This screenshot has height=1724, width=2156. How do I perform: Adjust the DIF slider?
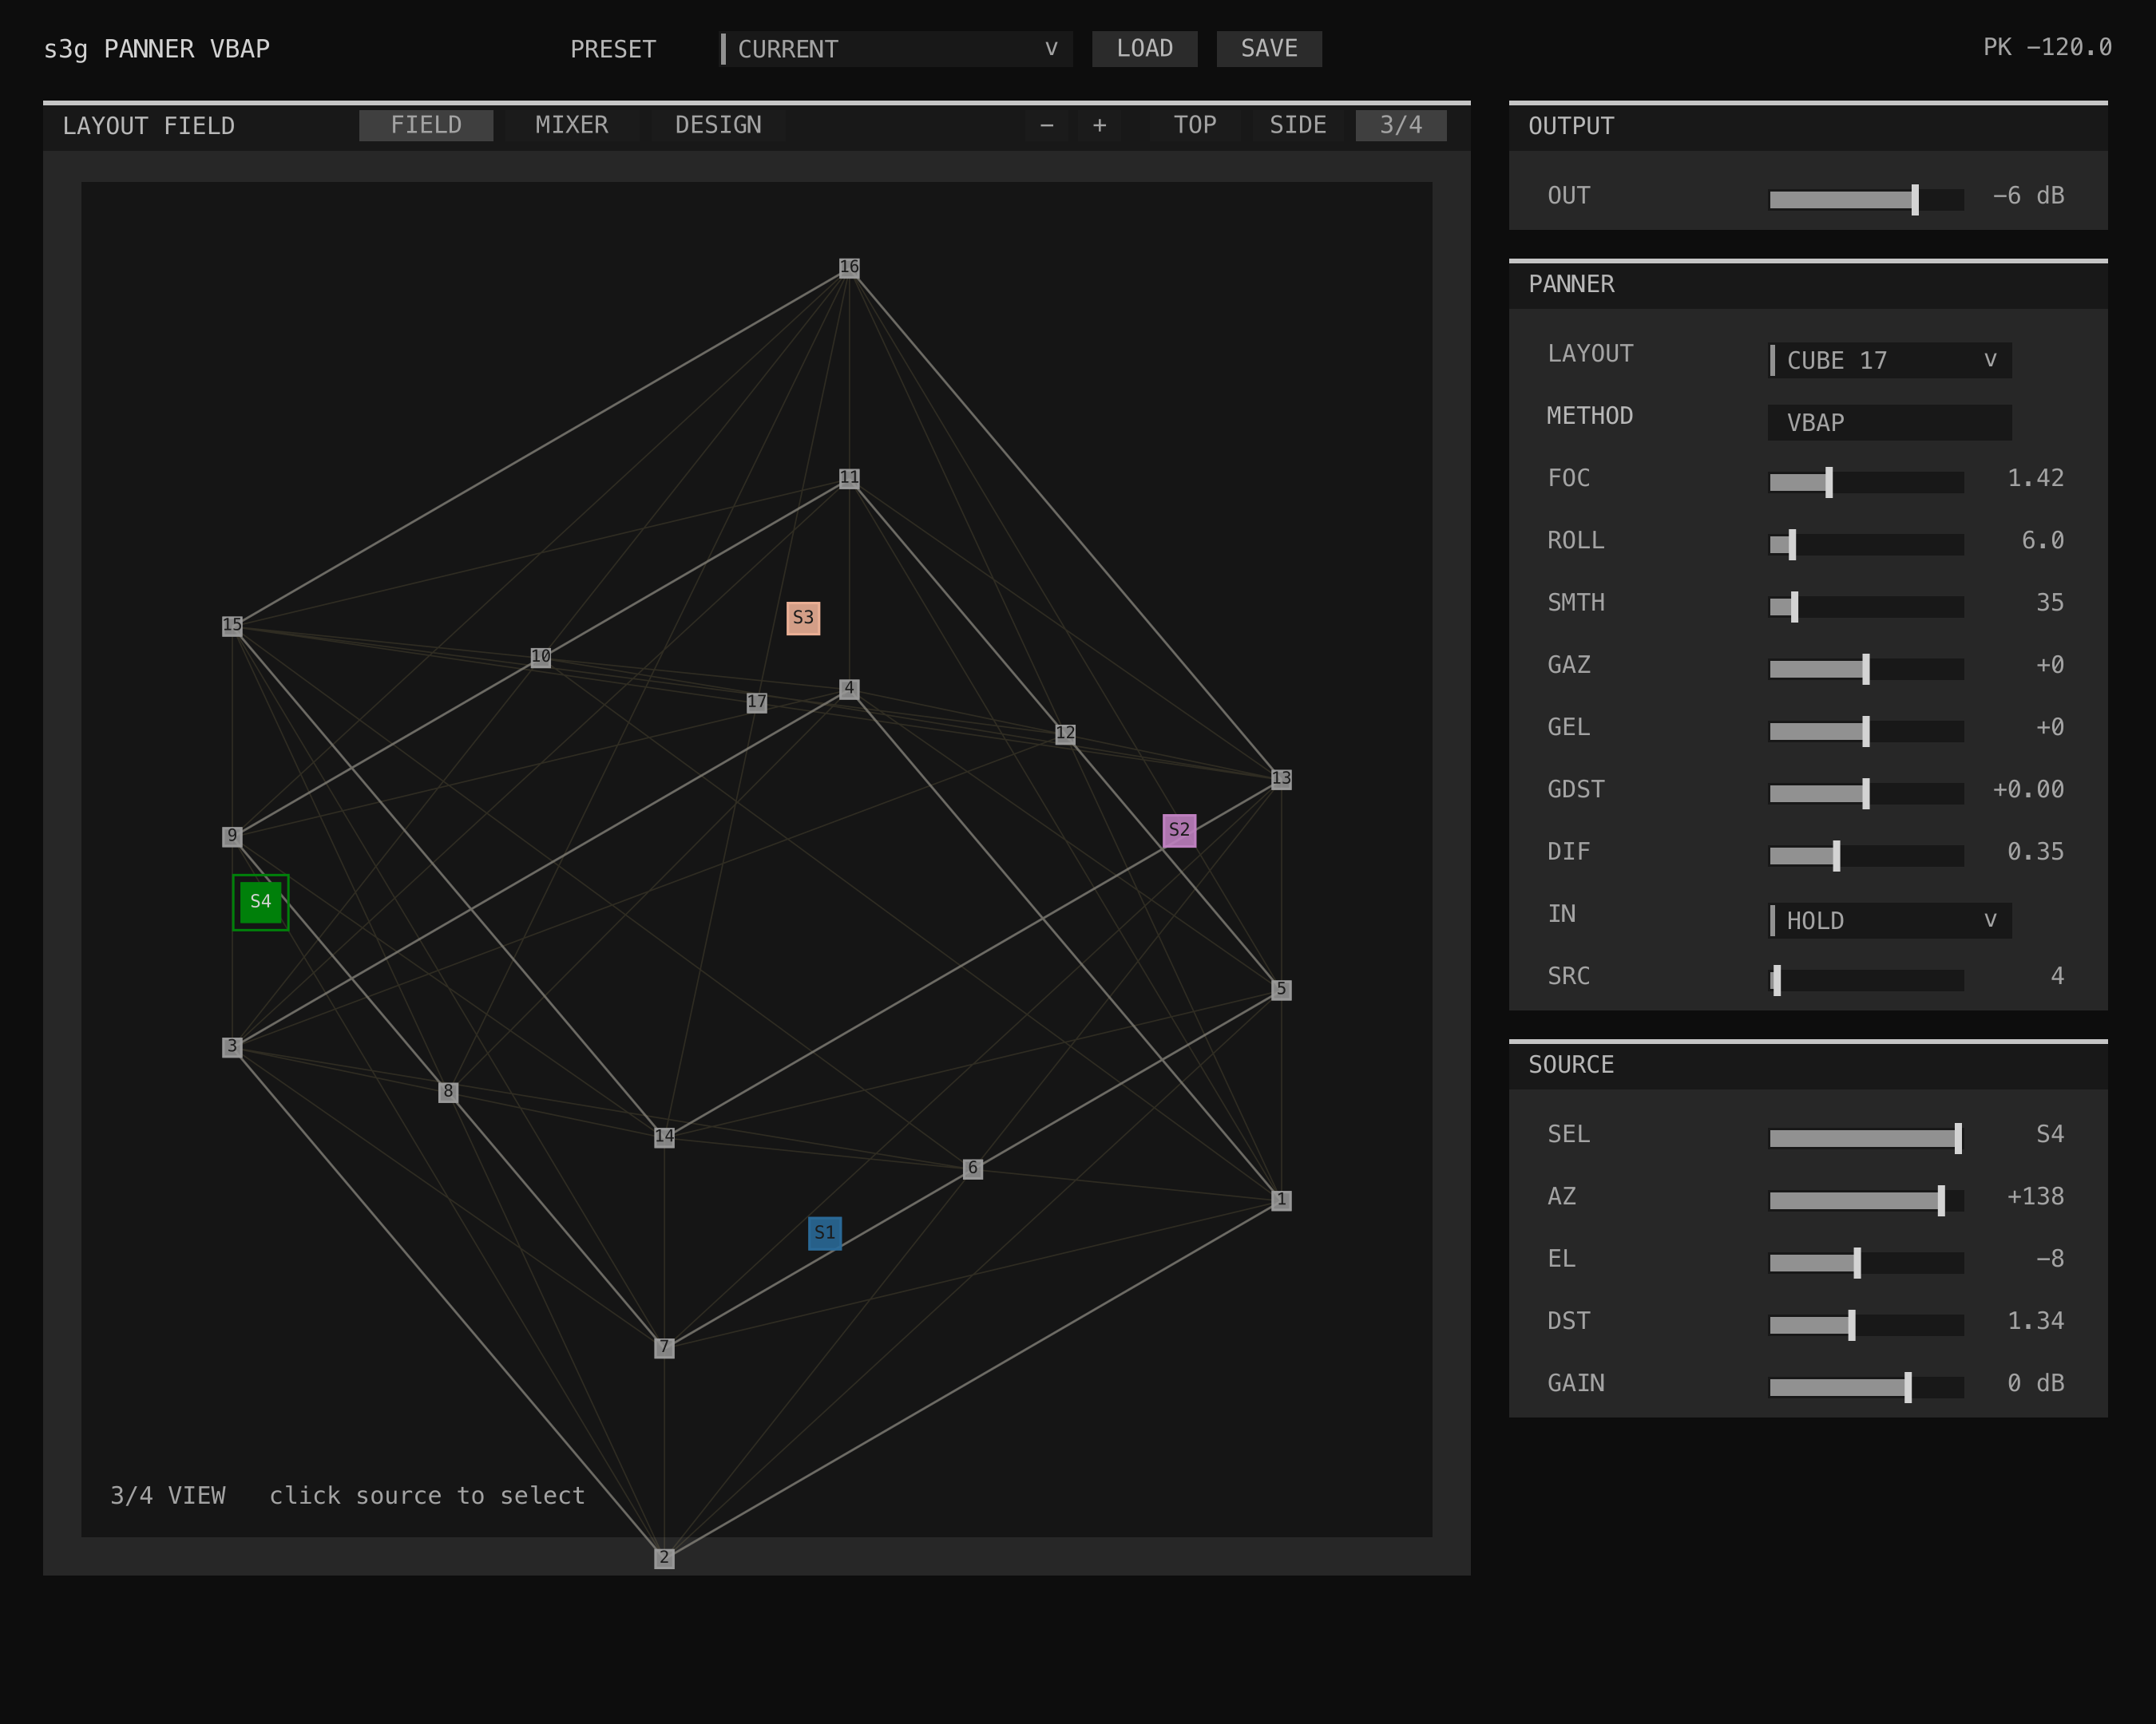click(x=1866, y=856)
